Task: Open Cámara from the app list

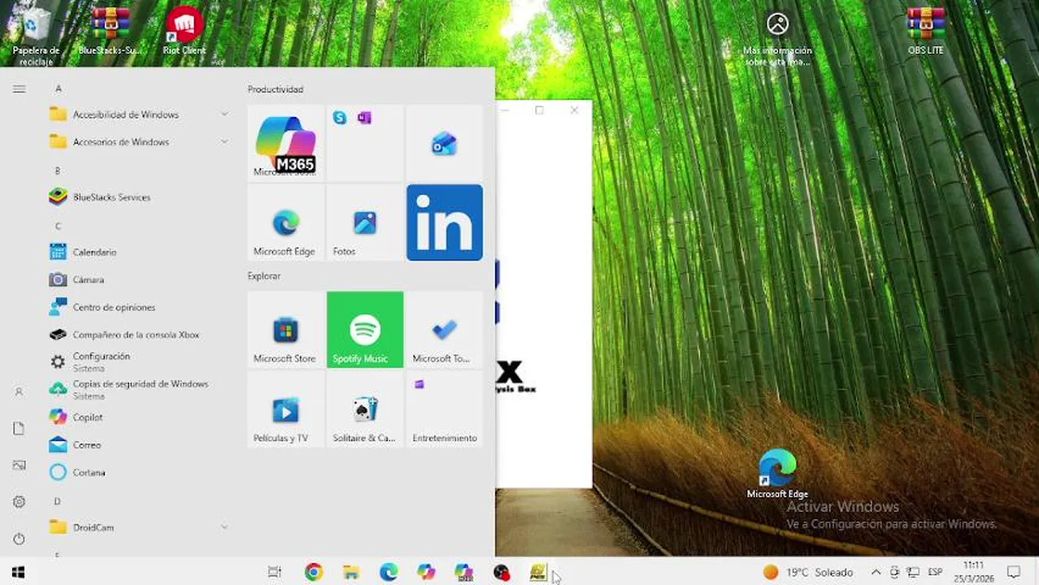Action: pos(139,279)
